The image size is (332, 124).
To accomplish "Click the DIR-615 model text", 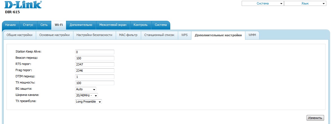I will click(x=12, y=12).
